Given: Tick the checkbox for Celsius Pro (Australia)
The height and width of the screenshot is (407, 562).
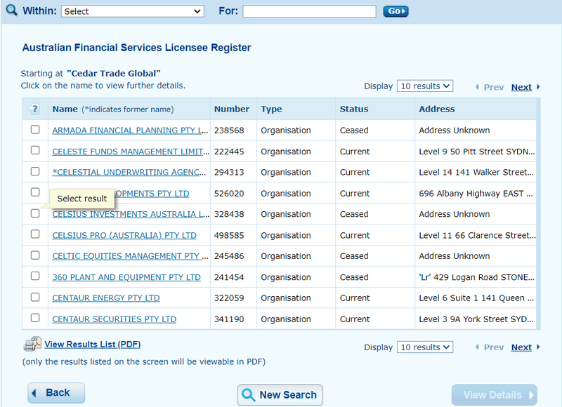Looking at the screenshot, I should pos(35,234).
